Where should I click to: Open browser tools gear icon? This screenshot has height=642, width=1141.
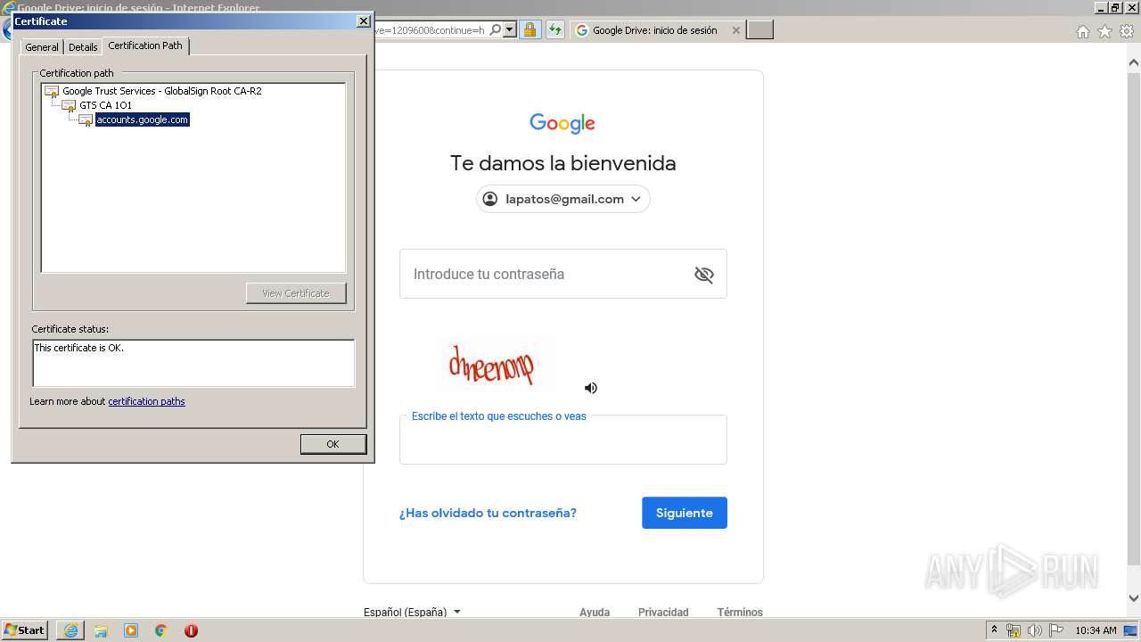1127,31
